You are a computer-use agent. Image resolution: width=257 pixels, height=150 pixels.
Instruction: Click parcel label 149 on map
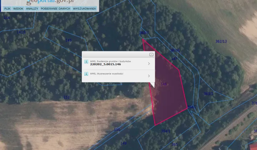pyautogui.click(x=124, y=143)
